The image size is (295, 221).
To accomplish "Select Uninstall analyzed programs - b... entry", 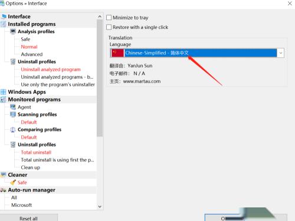I will tap(57, 77).
